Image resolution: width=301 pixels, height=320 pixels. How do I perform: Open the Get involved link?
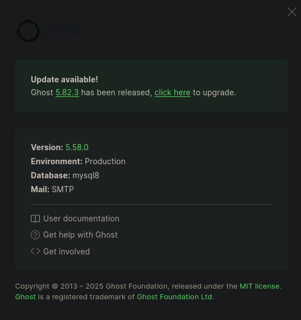click(x=66, y=252)
